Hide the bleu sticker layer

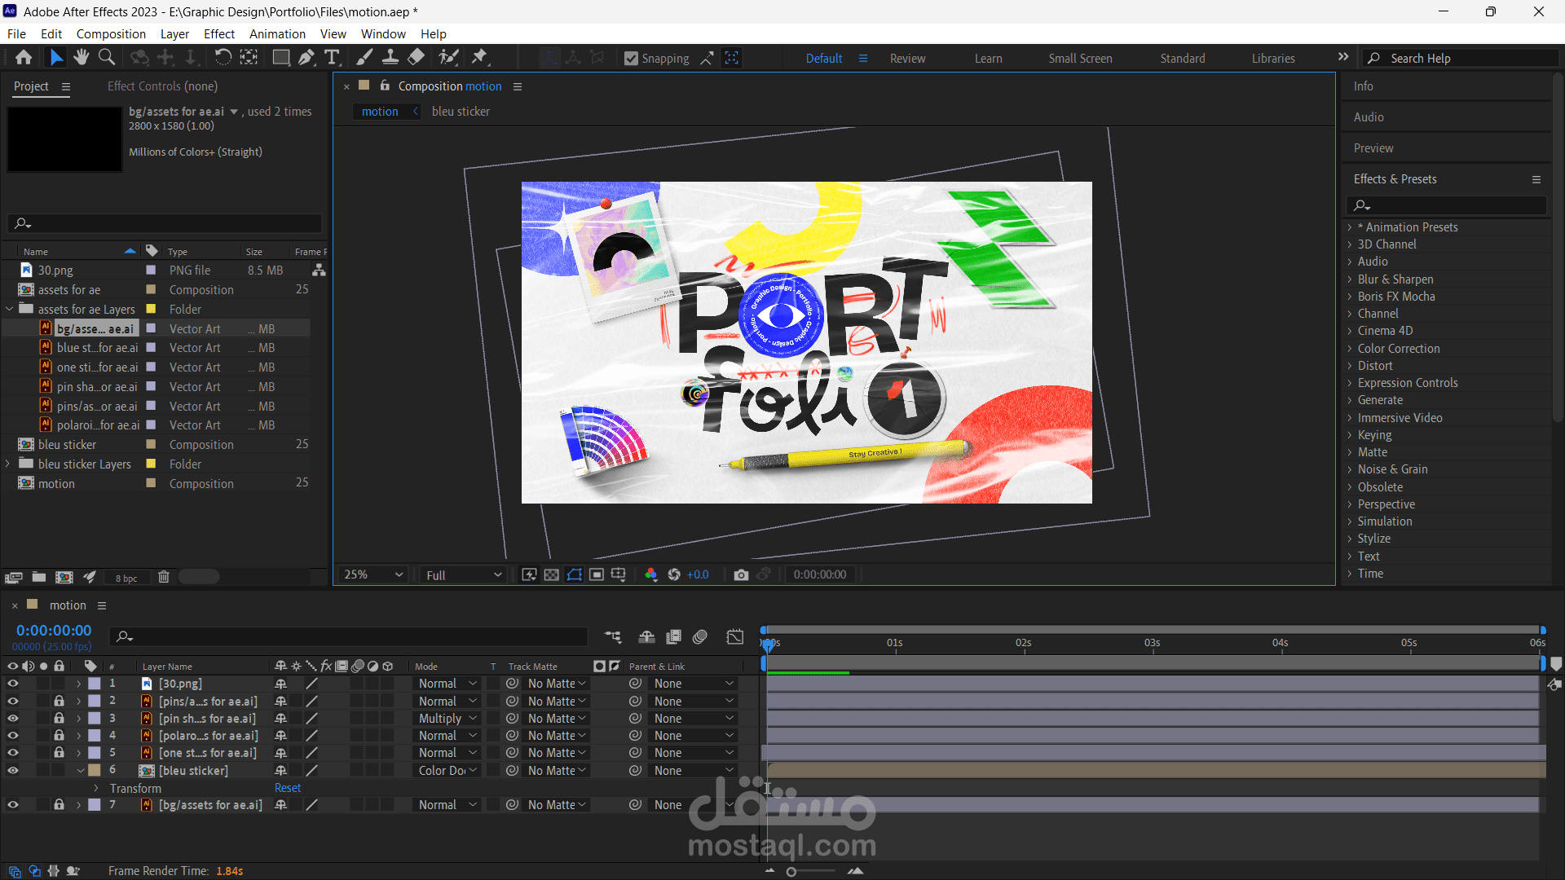[x=13, y=770]
